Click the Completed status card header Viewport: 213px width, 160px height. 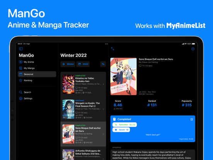point(124,119)
